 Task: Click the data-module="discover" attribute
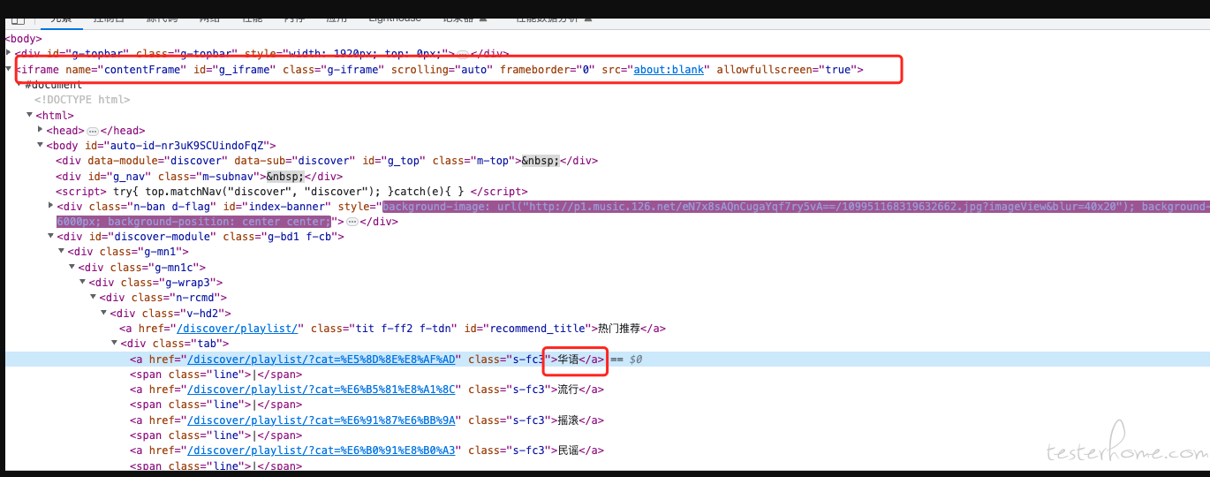pos(157,161)
